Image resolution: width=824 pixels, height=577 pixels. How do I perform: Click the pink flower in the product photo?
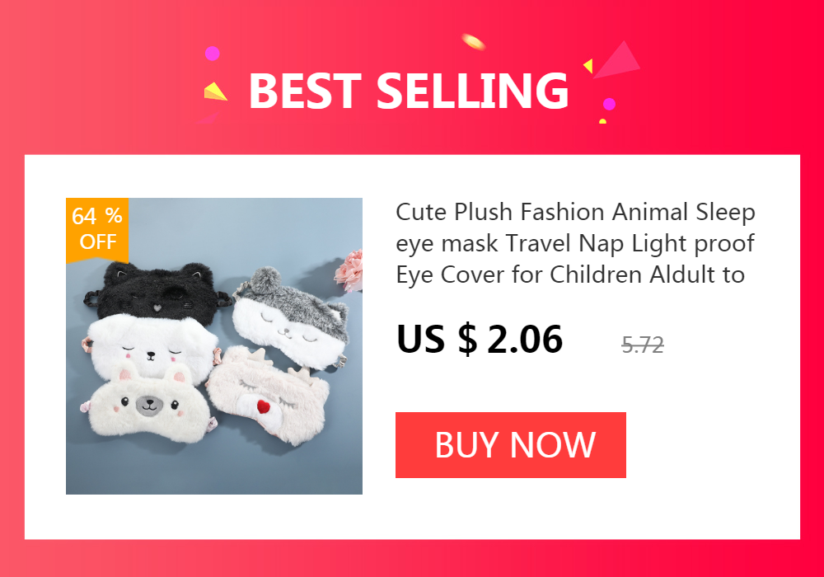[349, 270]
